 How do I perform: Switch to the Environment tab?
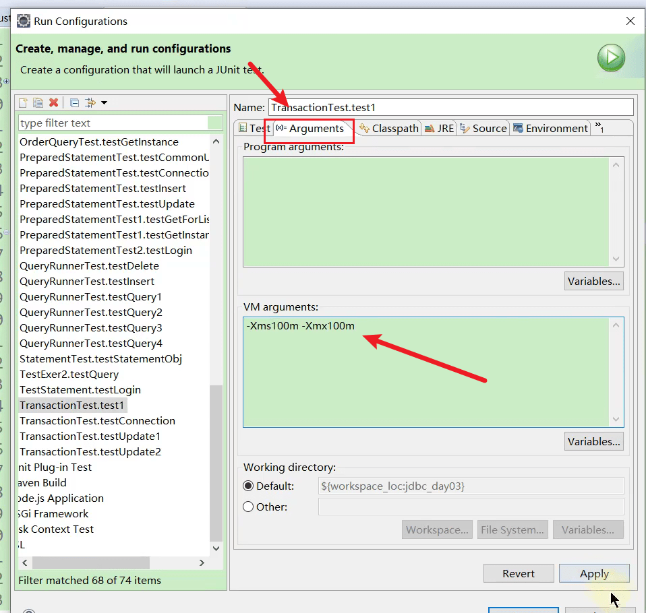click(550, 128)
